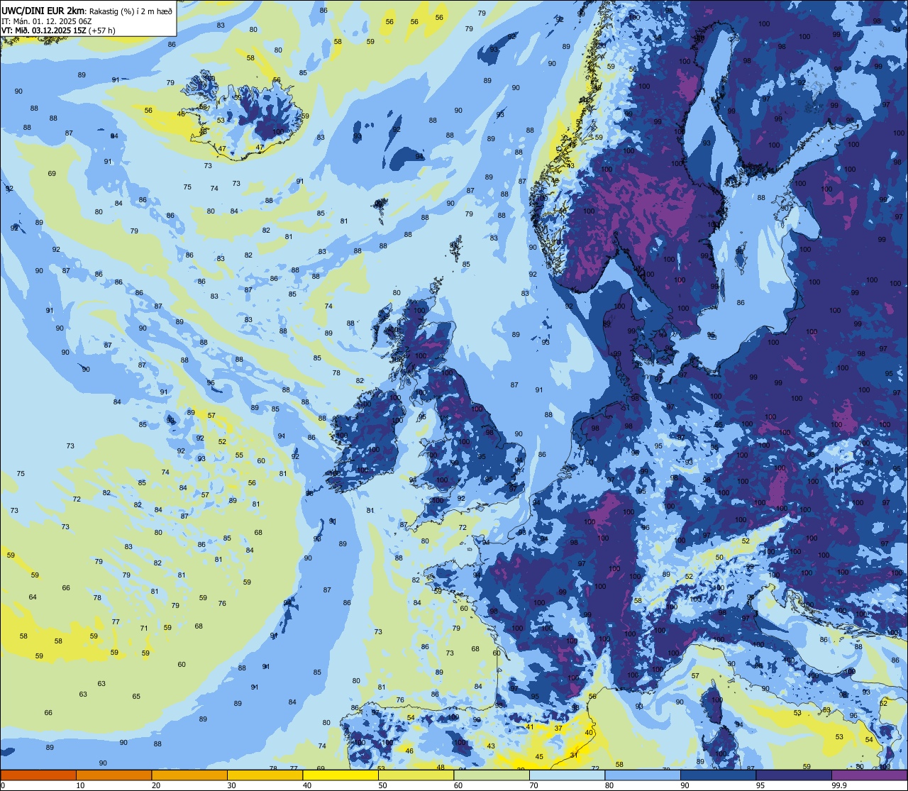The height and width of the screenshot is (791, 908).
Task: Click the UWC/DINI EUR 2km title text
Action: coord(43,10)
